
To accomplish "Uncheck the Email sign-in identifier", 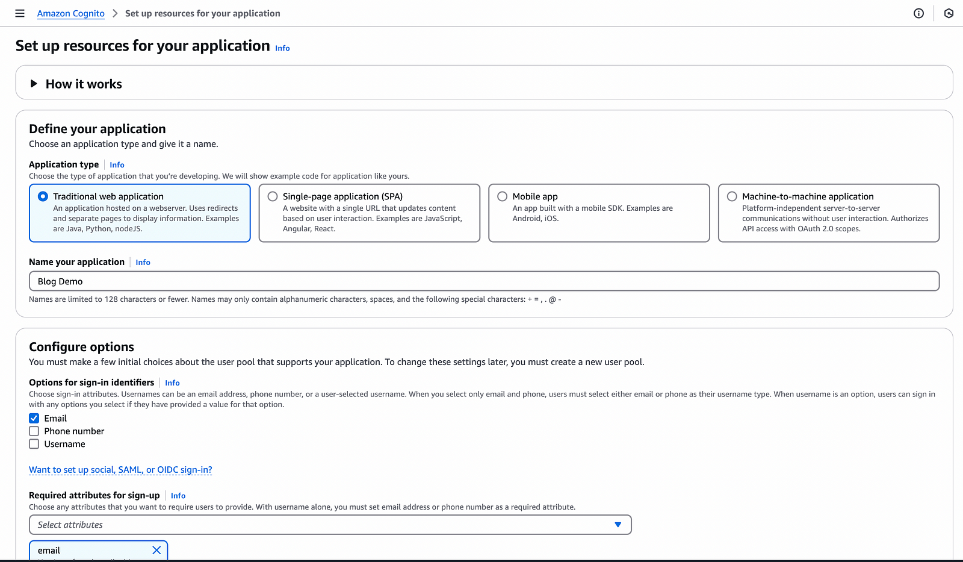I will click(34, 418).
